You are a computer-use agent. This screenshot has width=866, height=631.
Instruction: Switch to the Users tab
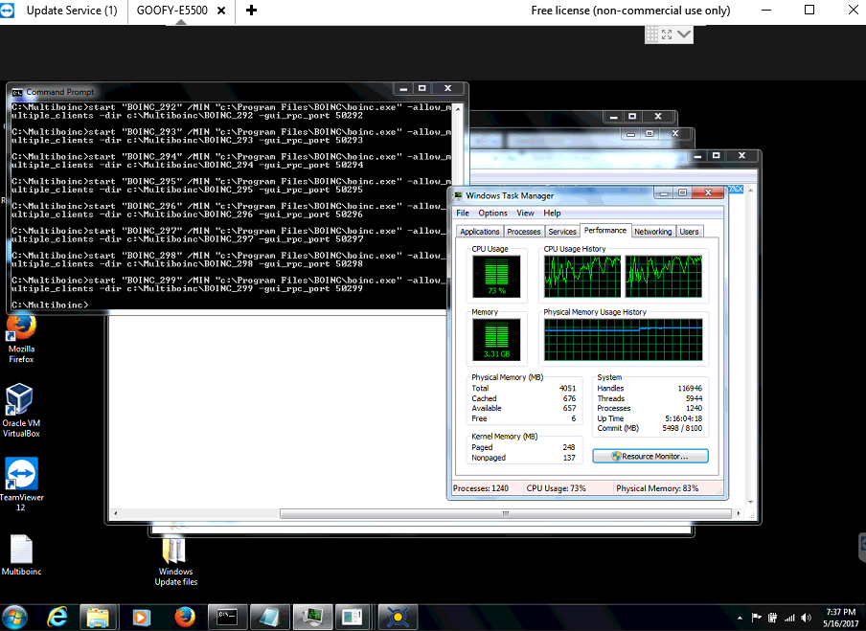click(689, 232)
